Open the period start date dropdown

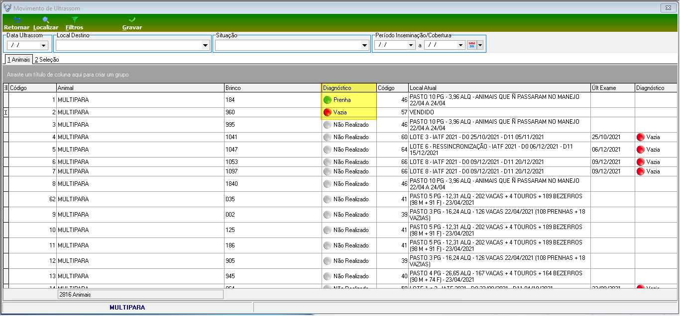coord(411,45)
